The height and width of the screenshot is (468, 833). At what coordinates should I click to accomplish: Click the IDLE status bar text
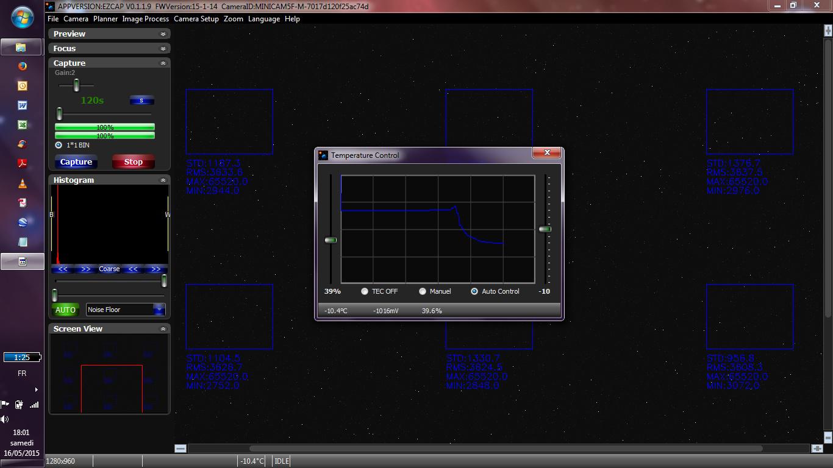pos(282,461)
